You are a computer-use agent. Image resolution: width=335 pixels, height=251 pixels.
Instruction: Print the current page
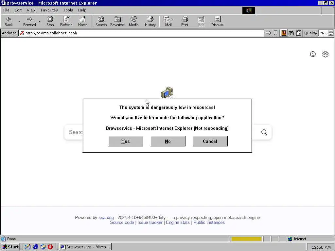point(185,21)
